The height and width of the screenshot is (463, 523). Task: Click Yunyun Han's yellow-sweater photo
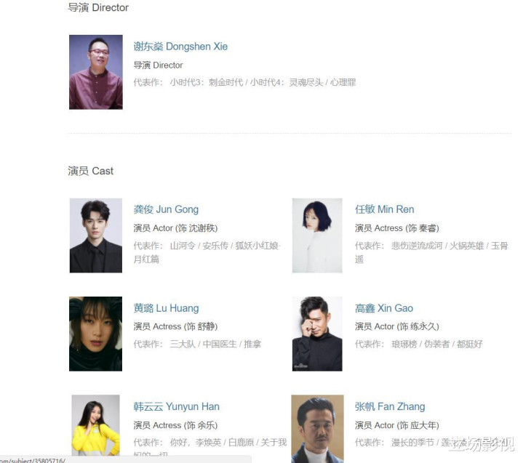pos(96,425)
